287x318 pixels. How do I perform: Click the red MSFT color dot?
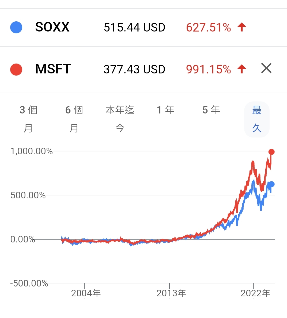(16, 69)
